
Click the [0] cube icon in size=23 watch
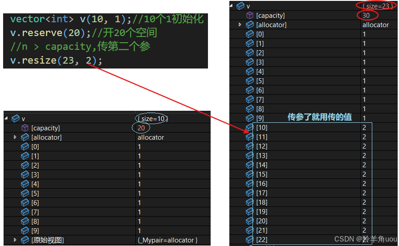point(250,34)
